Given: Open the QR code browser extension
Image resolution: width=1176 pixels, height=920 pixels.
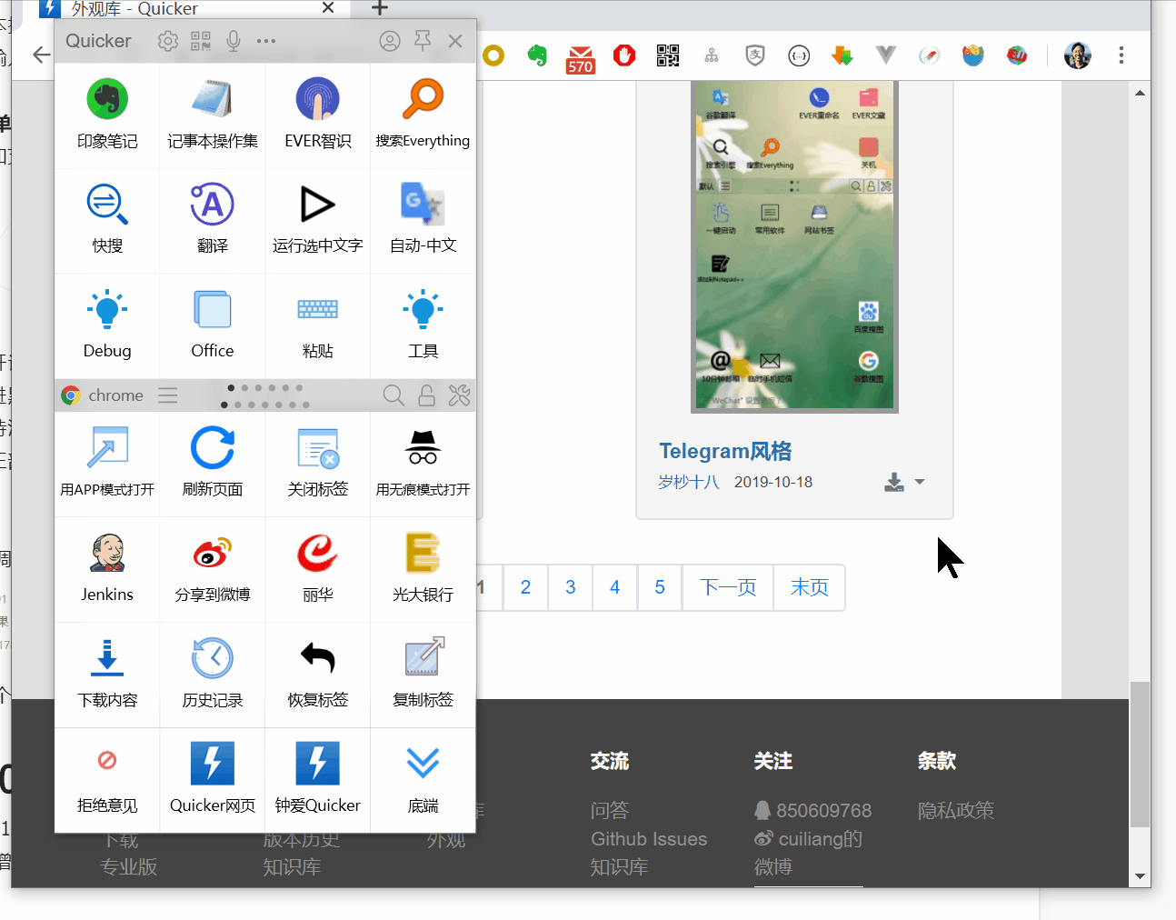Looking at the screenshot, I should click(668, 55).
